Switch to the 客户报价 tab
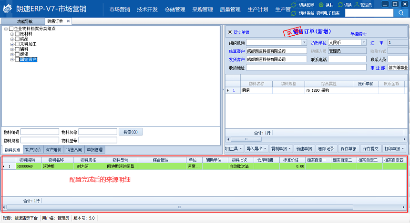This screenshot has height=223, width=410. (x=33, y=150)
